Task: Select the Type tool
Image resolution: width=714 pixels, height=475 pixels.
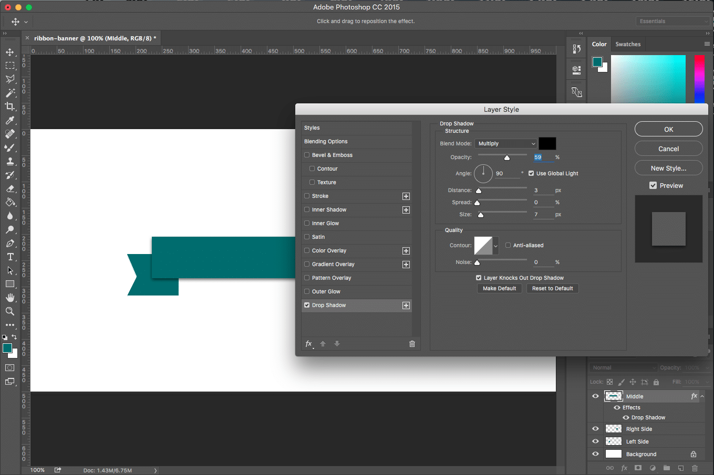Action: [9, 257]
